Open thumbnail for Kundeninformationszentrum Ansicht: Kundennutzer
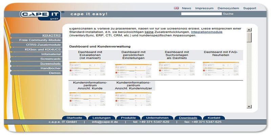This screenshot has height=135, width=271. coord(133,99)
